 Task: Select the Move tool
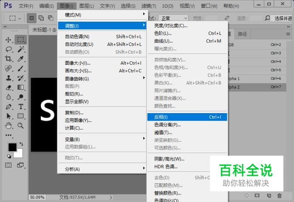click(8, 40)
